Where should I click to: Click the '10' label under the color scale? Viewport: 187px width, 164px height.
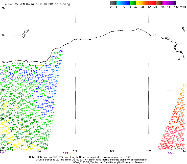[124, 7]
